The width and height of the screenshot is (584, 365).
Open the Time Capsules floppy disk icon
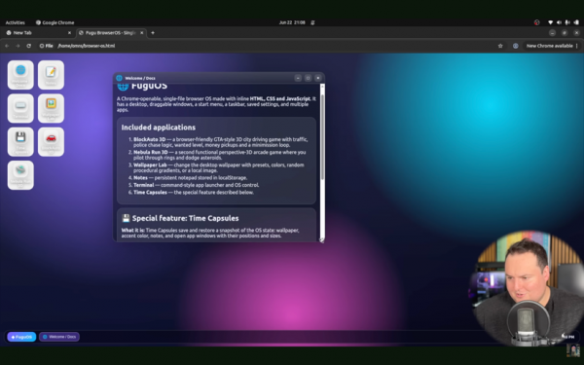(20, 142)
